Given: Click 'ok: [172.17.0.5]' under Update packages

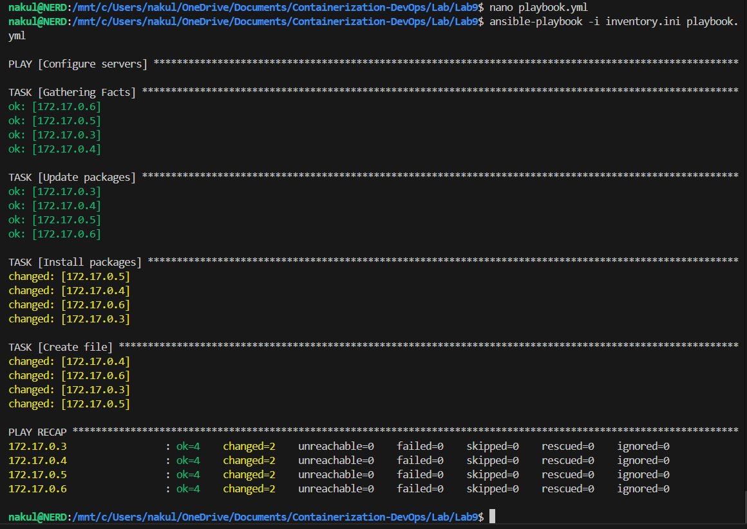Looking at the screenshot, I should 54,220.
